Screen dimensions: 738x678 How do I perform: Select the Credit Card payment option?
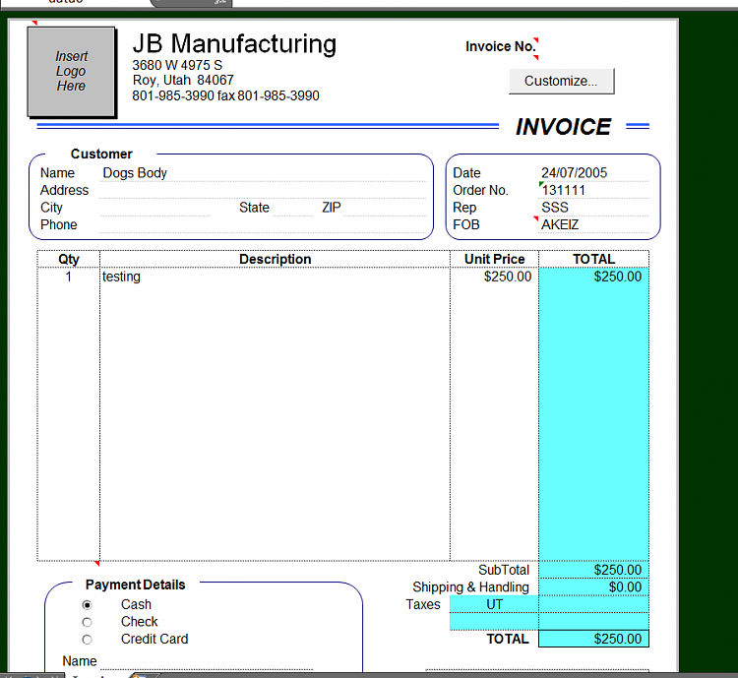point(87,640)
